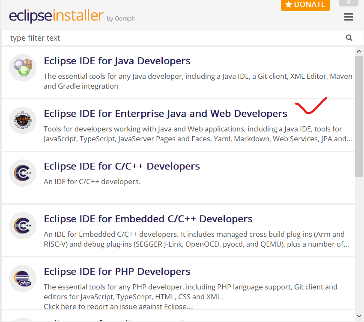Click the DONATE button
The image size is (364, 322).
click(x=305, y=4)
